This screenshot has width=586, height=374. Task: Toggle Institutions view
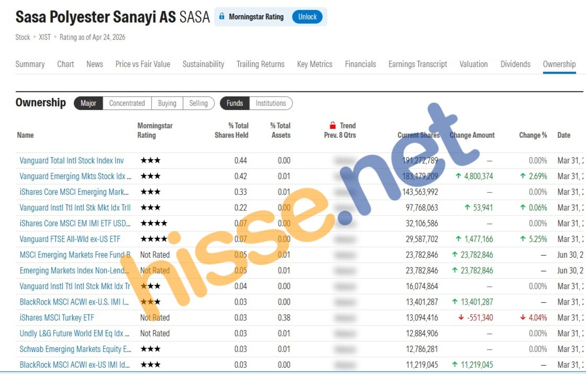click(271, 103)
